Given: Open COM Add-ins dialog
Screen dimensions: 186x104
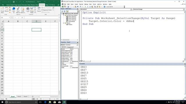Looking at the screenshot, I should click(23, 10).
